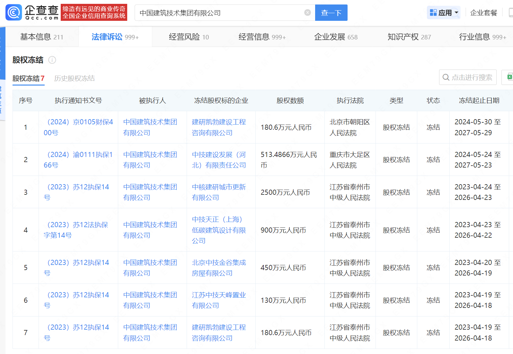Click the 冻结股权标的企业 column header
Image resolution: width=513 pixels, height=354 pixels.
tap(221, 101)
